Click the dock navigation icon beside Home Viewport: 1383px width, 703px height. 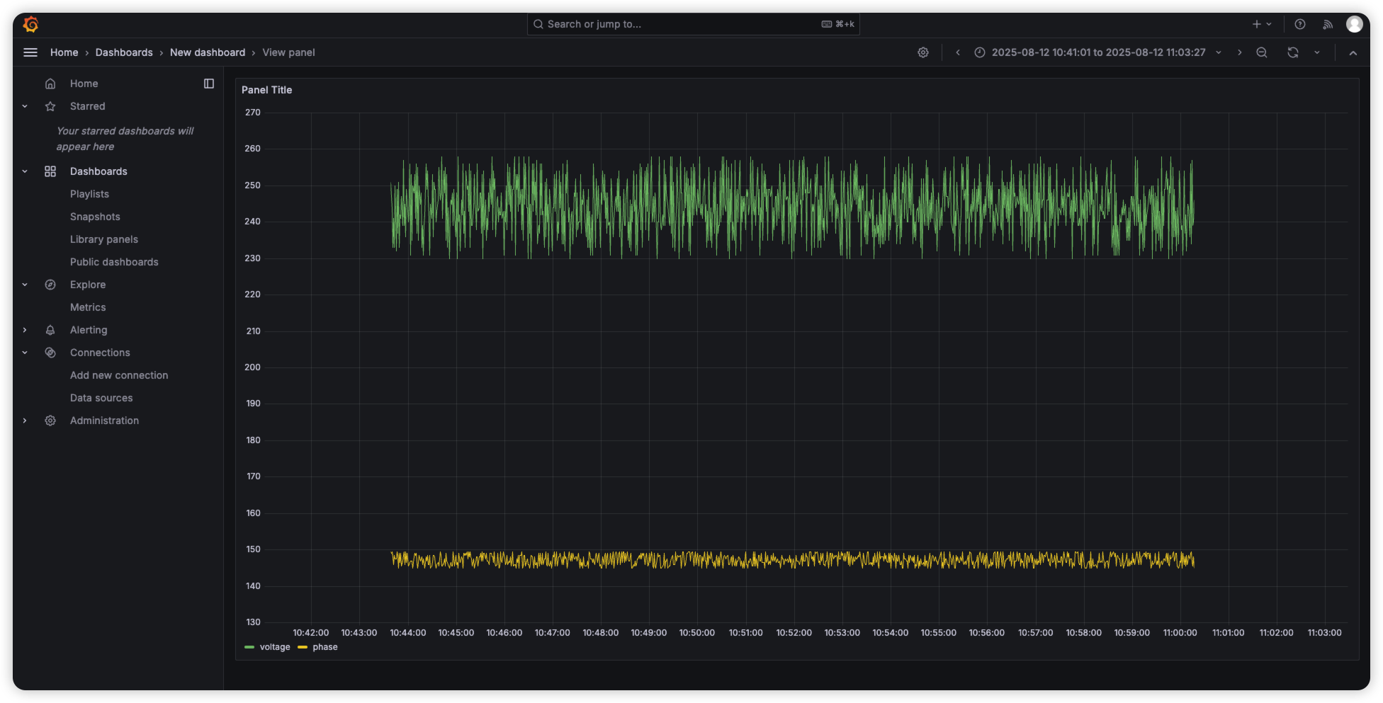point(208,83)
